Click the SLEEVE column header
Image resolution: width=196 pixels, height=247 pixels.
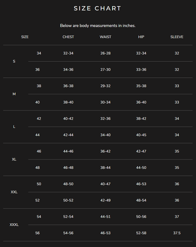[x=177, y=37]
